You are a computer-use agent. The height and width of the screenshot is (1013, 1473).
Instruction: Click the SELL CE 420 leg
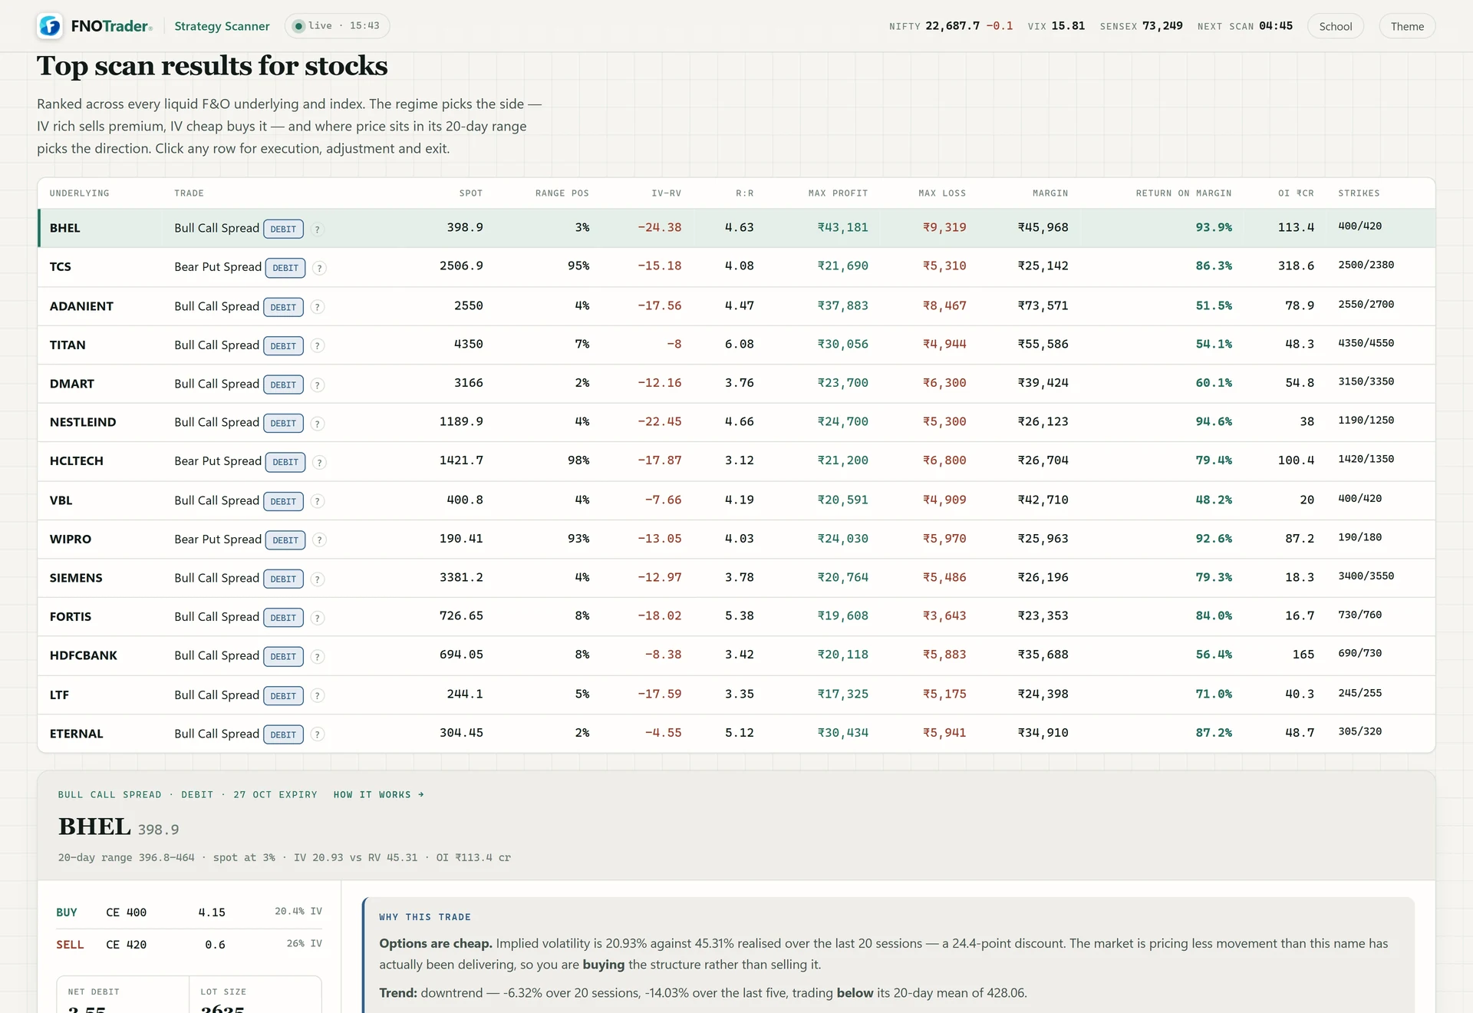click(x=189, y=945)
